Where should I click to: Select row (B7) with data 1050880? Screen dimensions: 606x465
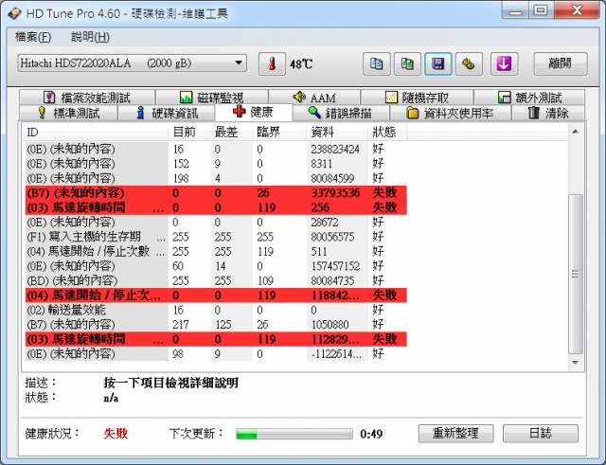pyautogui.click(x=216, y=324)
